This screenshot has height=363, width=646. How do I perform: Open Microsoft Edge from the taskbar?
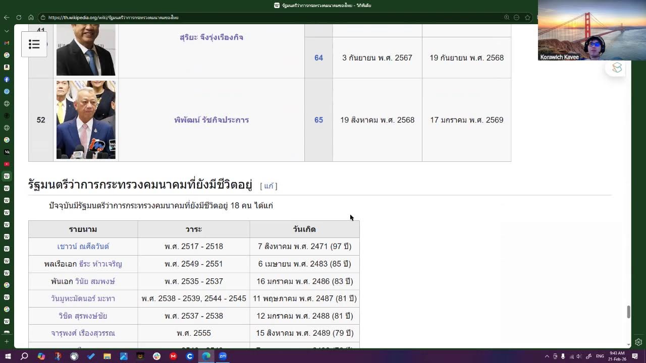coord(206,356)
